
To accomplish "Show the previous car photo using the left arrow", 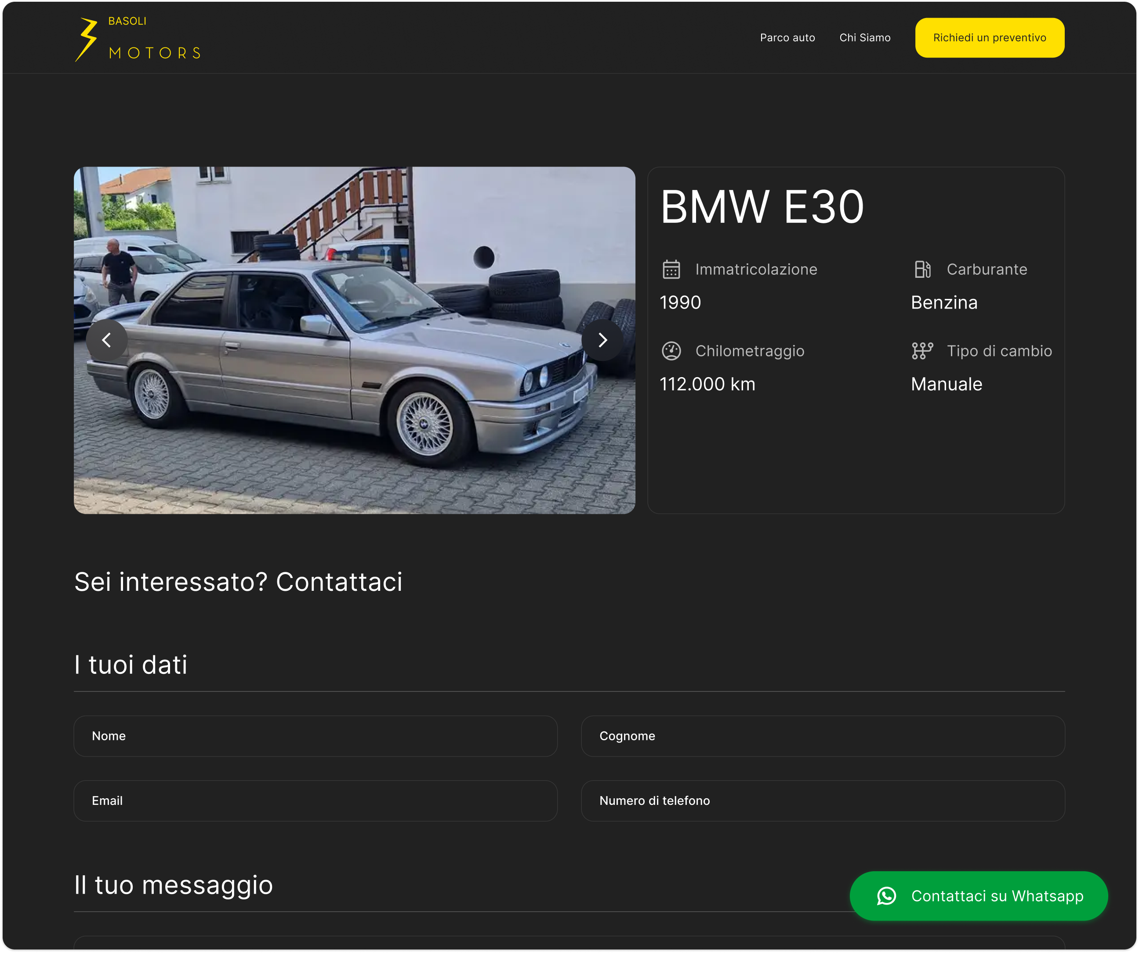I will point(107,340).
